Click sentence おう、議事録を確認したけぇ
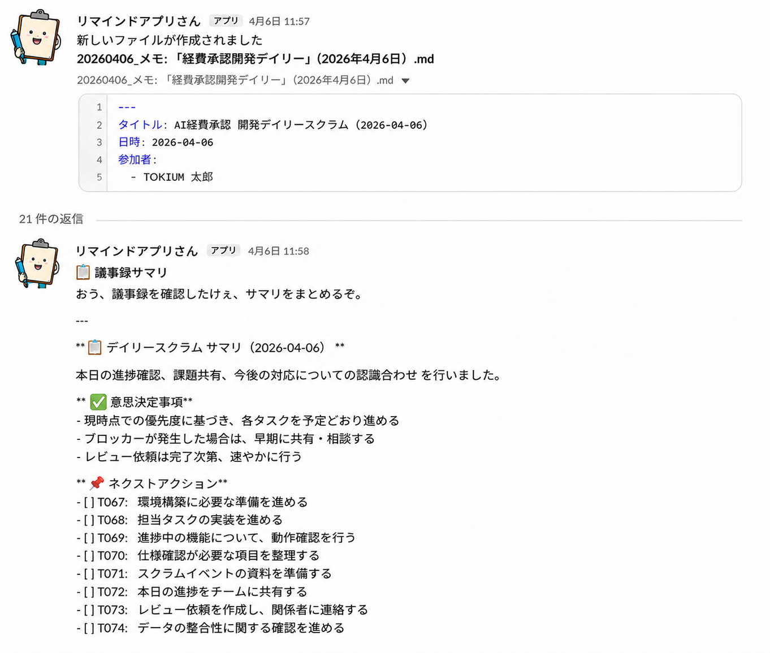 (221, 294)
